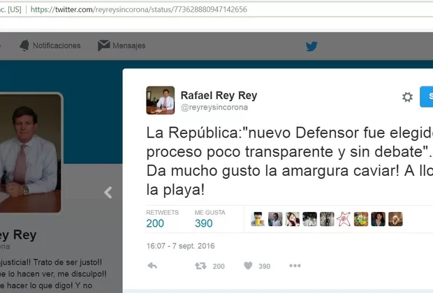Open the Mensajes envelope icon
This screenshot has width=433, height=293.
pyautogui.click(x=104, y=45)
